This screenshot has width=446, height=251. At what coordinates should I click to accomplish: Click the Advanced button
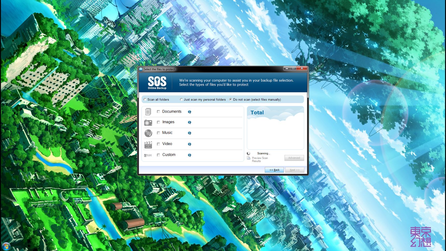click(x=294, y=158)
